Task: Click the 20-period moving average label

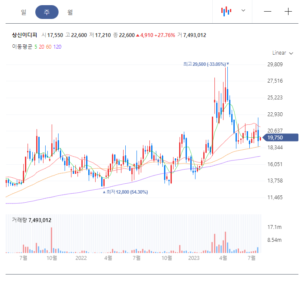Action: (x=41, y=47)
